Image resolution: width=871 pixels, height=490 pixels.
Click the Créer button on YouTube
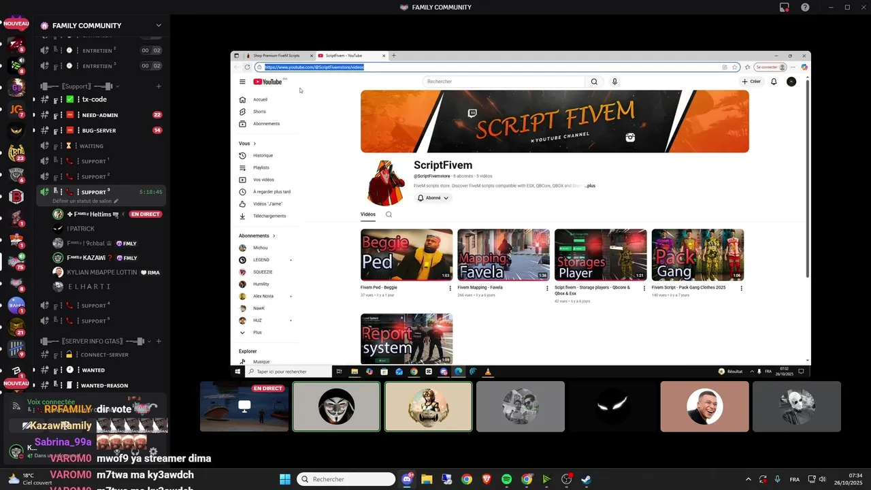click(751, 82)
